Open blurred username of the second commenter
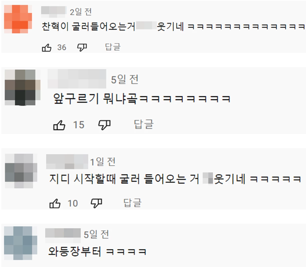 point(77,79)
